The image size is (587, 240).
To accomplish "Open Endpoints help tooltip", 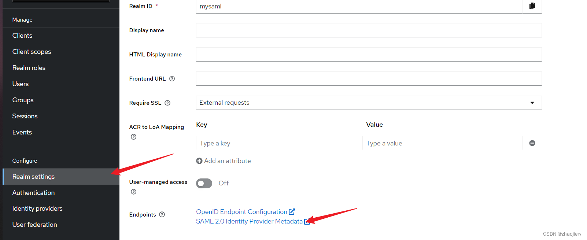I will [x=162, y=214].
